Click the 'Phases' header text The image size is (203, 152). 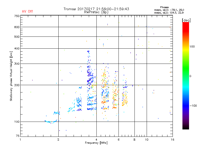(x=164, y=7)
